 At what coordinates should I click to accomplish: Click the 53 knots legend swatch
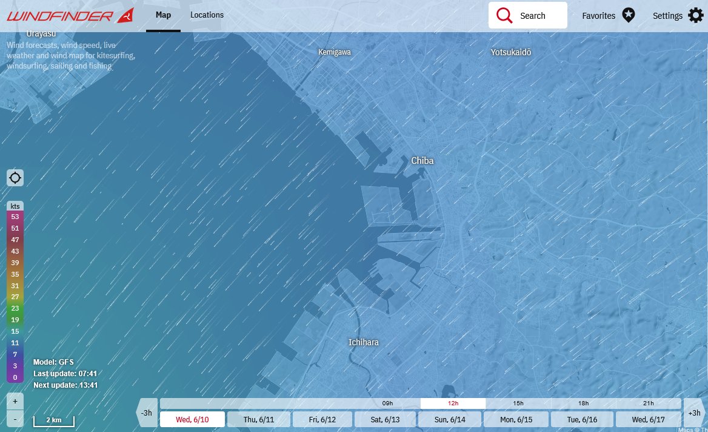[15, 217]
